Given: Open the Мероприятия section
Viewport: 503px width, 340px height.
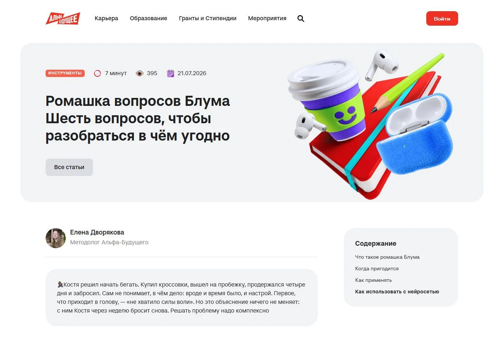Looking at the screenshot, I should (x=267, y=18).
